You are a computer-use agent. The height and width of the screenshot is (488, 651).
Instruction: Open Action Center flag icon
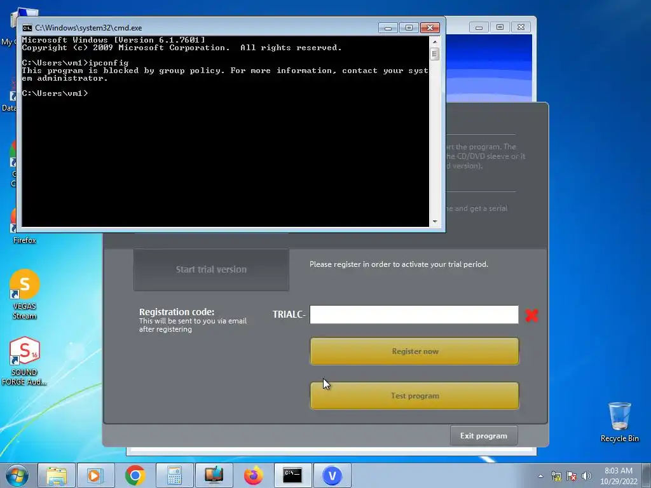[572, 476]
